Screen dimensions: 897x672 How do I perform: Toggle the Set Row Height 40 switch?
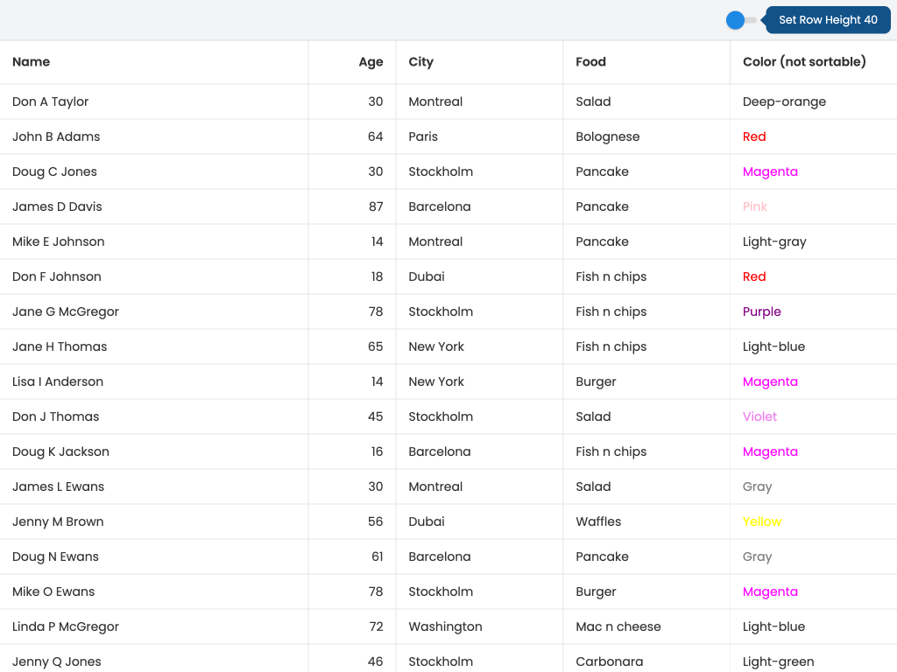pos(740,20)
